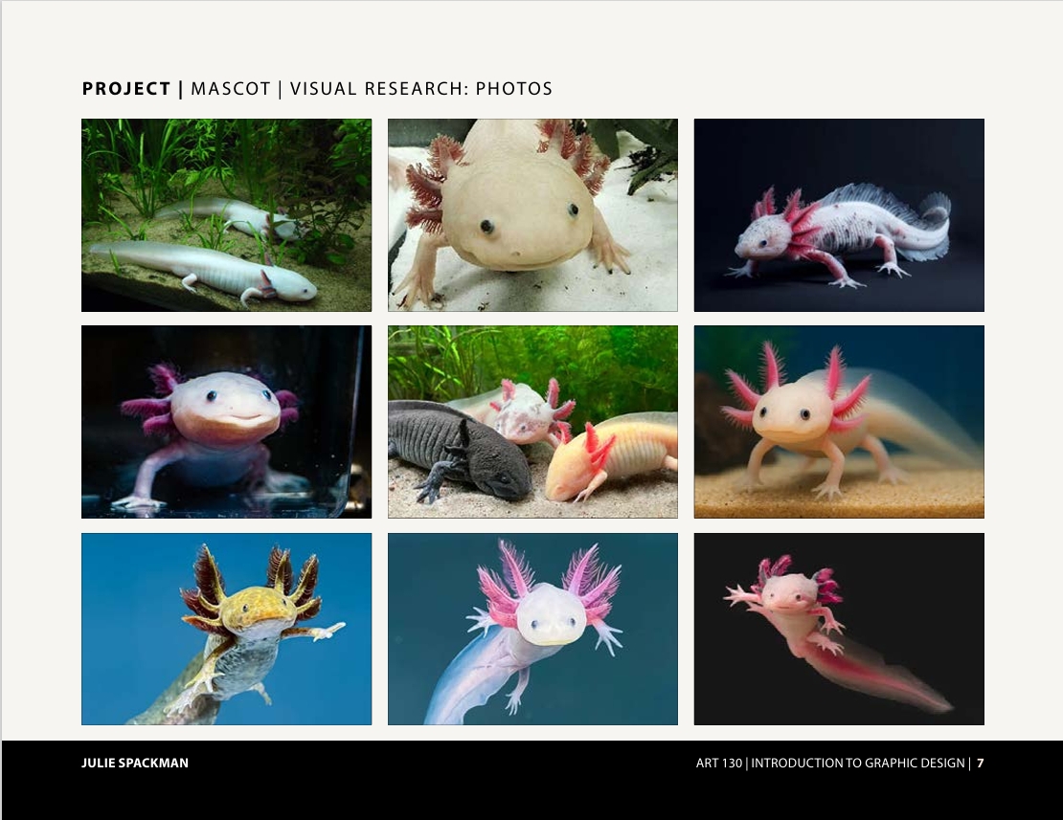The width and height of the screenshot is (1063, 820).
Task: Select the golden axolotl on blue background photo
Action: (226, 629)
